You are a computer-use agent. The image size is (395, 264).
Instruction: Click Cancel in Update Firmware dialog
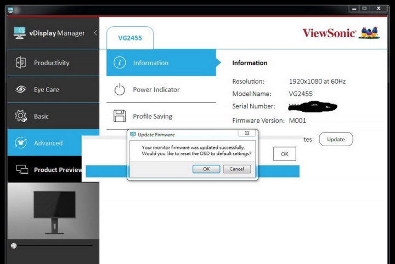[x=237, y=169]
